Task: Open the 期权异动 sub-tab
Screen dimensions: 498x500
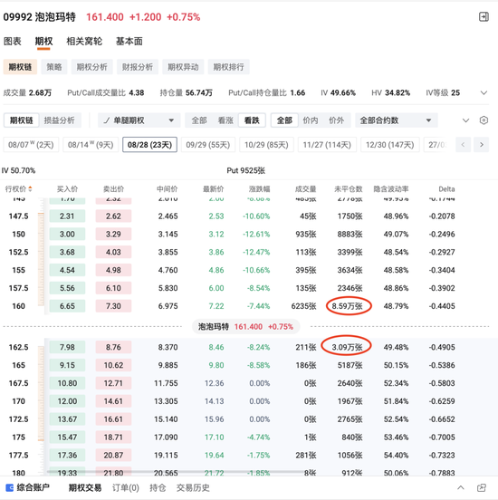Action: (x=183, y=67)
